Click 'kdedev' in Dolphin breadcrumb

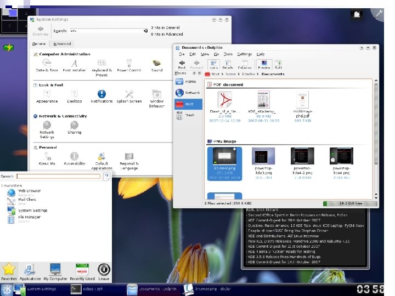pos(249,74)
